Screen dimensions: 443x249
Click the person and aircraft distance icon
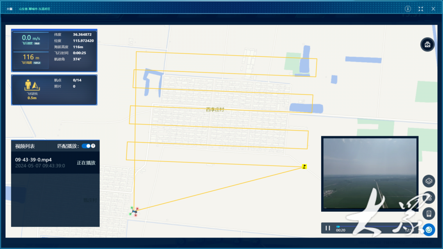pos(32,85)
